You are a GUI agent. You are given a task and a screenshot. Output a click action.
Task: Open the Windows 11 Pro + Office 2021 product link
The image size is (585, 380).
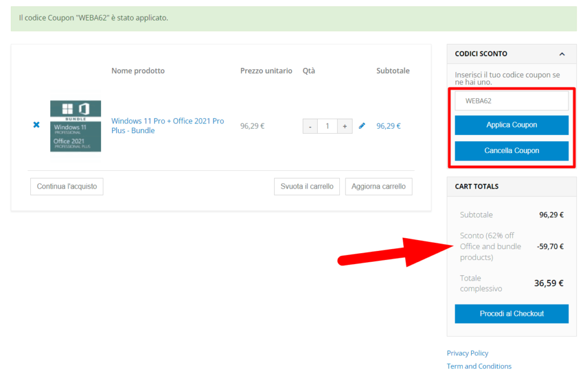pyautogui.click(x=167, y=126)
